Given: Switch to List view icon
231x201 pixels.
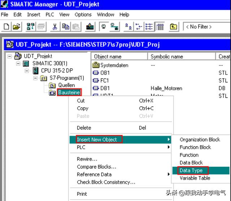Looking at the screenshot, I should pyautogui.click(x=149, y=27).
